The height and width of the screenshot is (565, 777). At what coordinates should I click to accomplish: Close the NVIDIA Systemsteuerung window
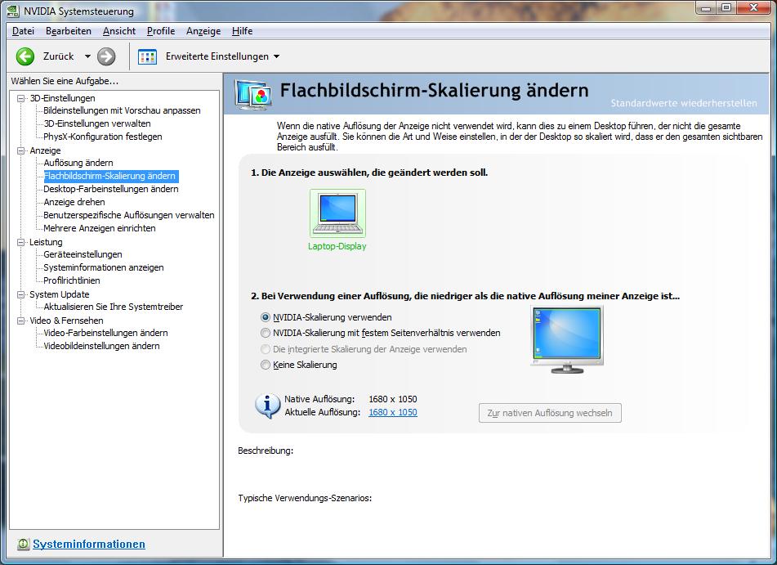point(753,8)
